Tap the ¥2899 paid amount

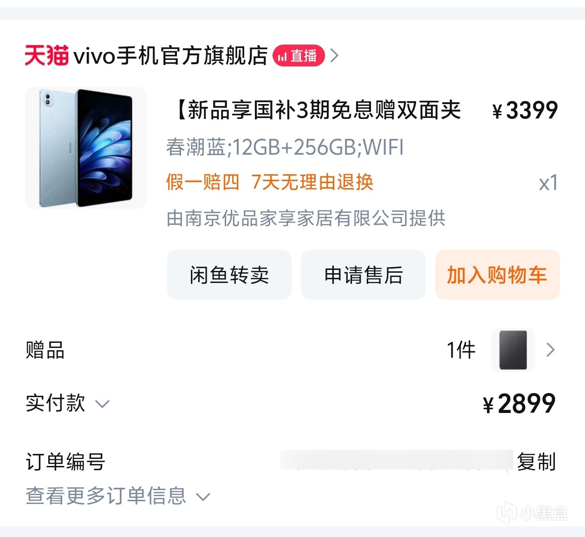pyautogui.click(x=519, y=403)
